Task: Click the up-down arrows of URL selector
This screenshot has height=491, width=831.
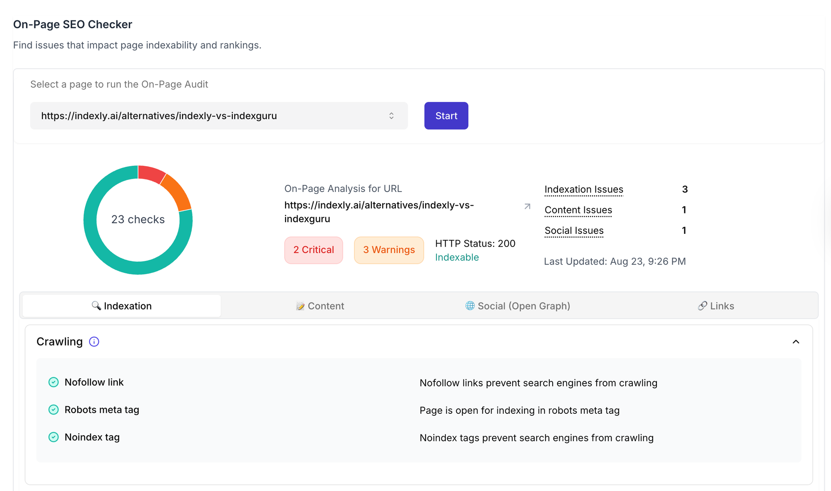Action: click(x=391, y=116)
